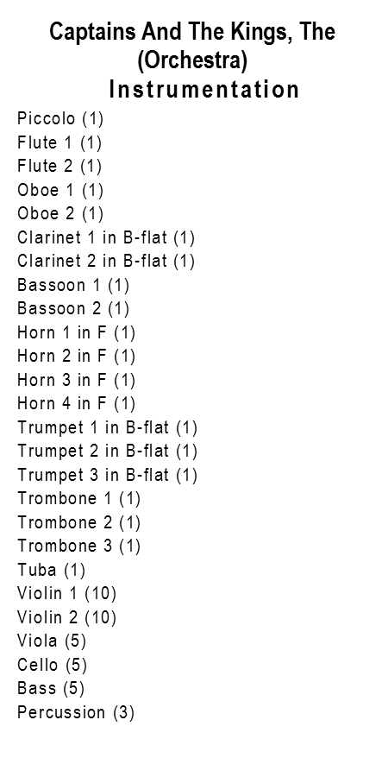Screen dimensions: 388x777
Task: Select the Cello (5) entry
Action: coord(53,665)
